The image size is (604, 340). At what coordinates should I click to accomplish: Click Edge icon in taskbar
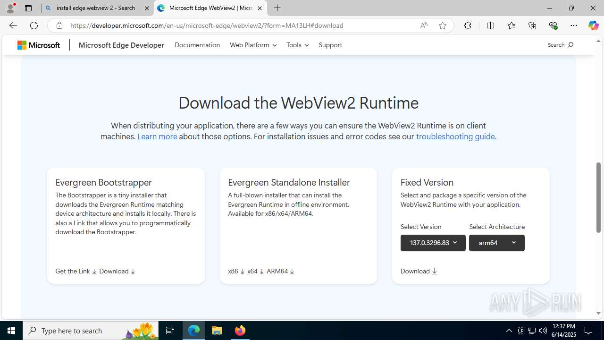tap(194, 331)
